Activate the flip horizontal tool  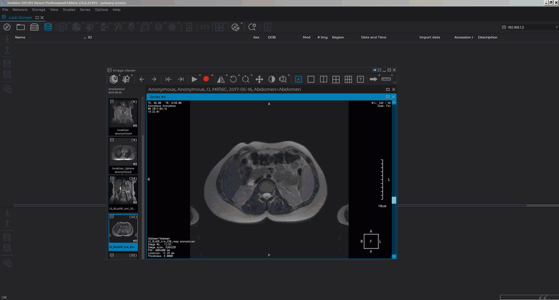221,79
